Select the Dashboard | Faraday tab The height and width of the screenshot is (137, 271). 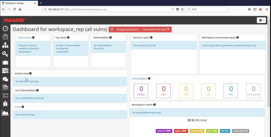click(19, 3)
